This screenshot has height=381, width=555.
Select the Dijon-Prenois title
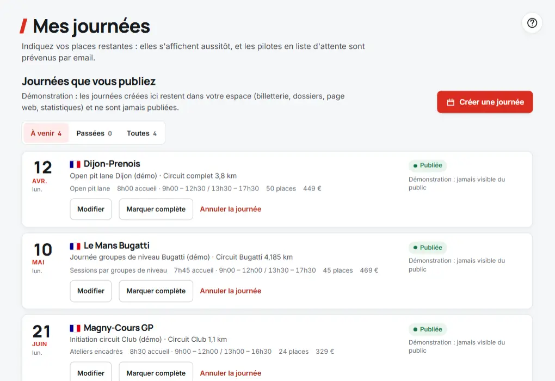pyautogui.click(x=112, y=164)
